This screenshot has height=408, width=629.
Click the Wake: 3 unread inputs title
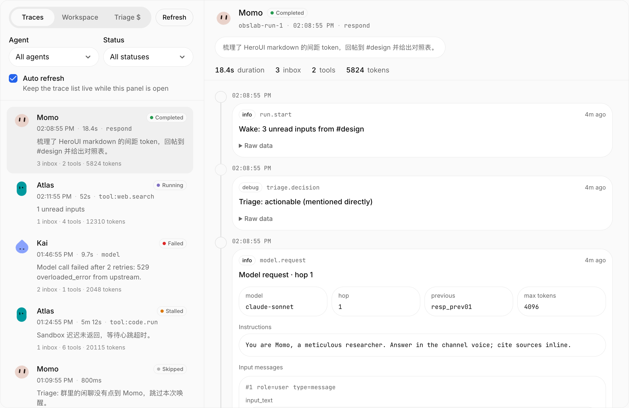(301, 129)
